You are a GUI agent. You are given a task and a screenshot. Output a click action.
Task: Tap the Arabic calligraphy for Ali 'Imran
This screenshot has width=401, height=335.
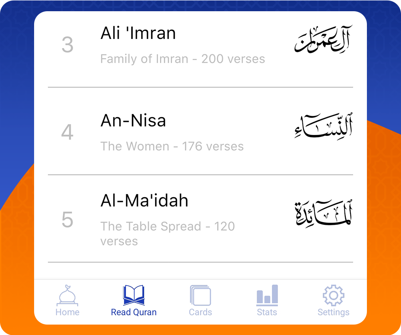(x=323, y=39)
